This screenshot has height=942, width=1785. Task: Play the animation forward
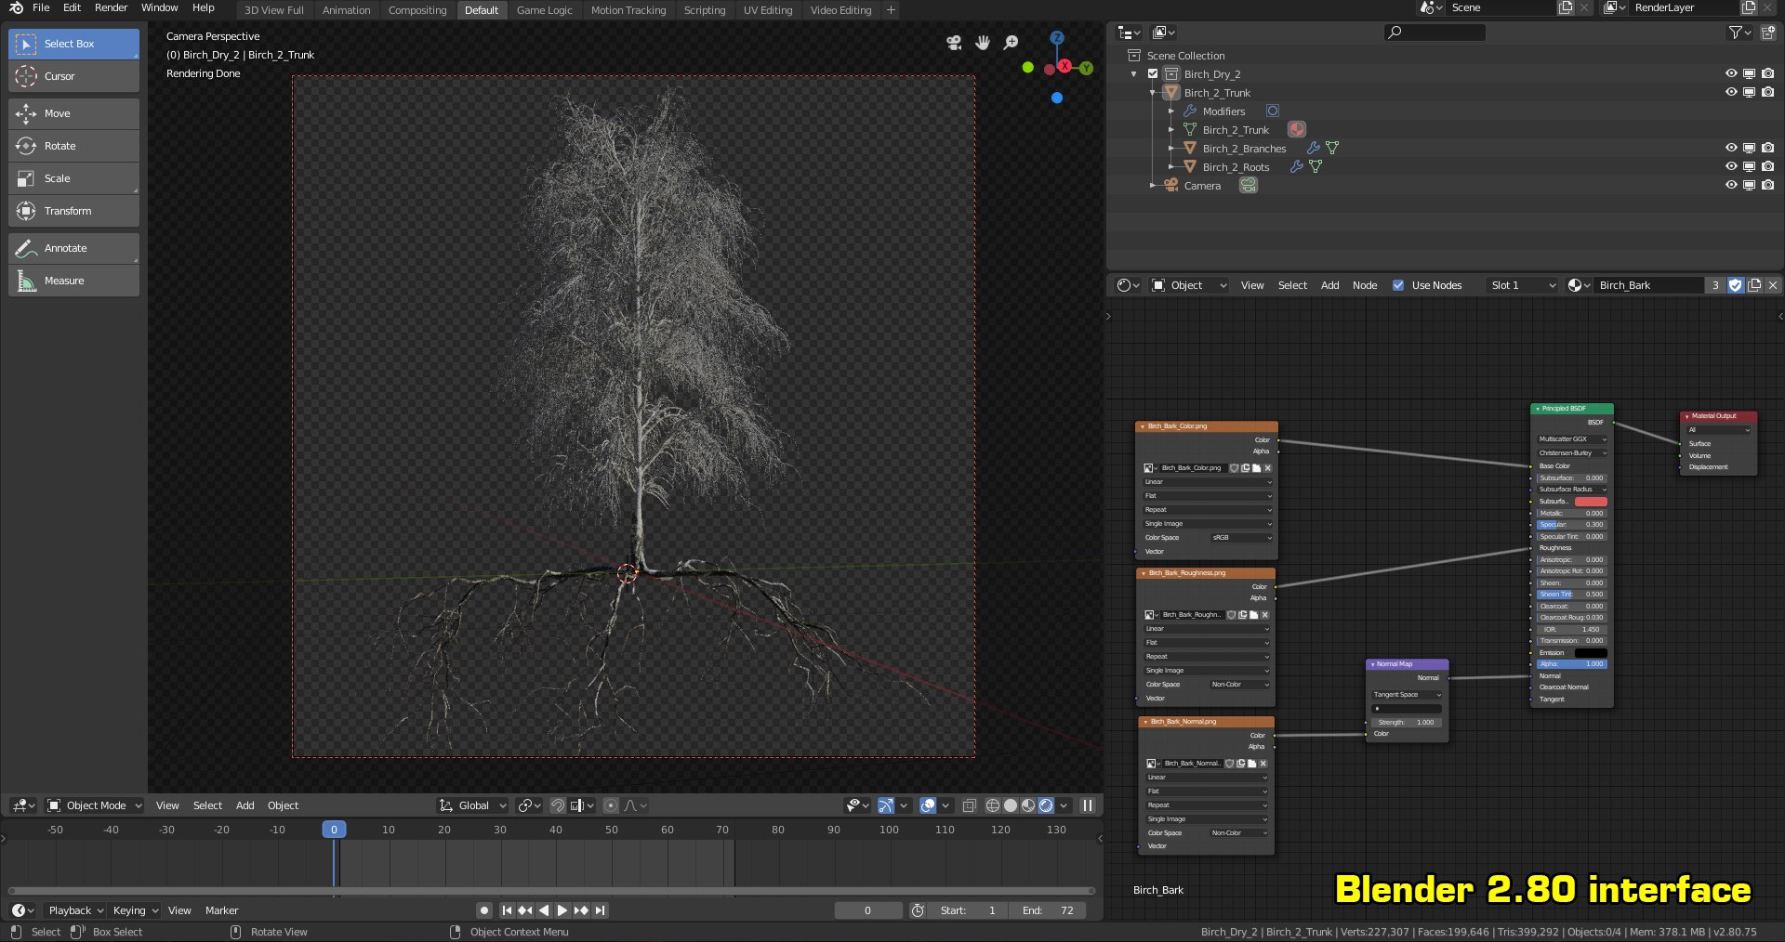562,910
